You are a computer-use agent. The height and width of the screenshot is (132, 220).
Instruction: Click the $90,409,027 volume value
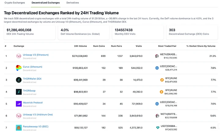point(80,104)
